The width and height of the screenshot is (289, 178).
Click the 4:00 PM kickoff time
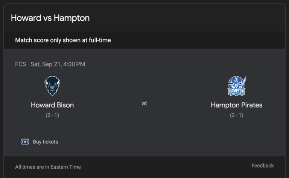[75, 64]
